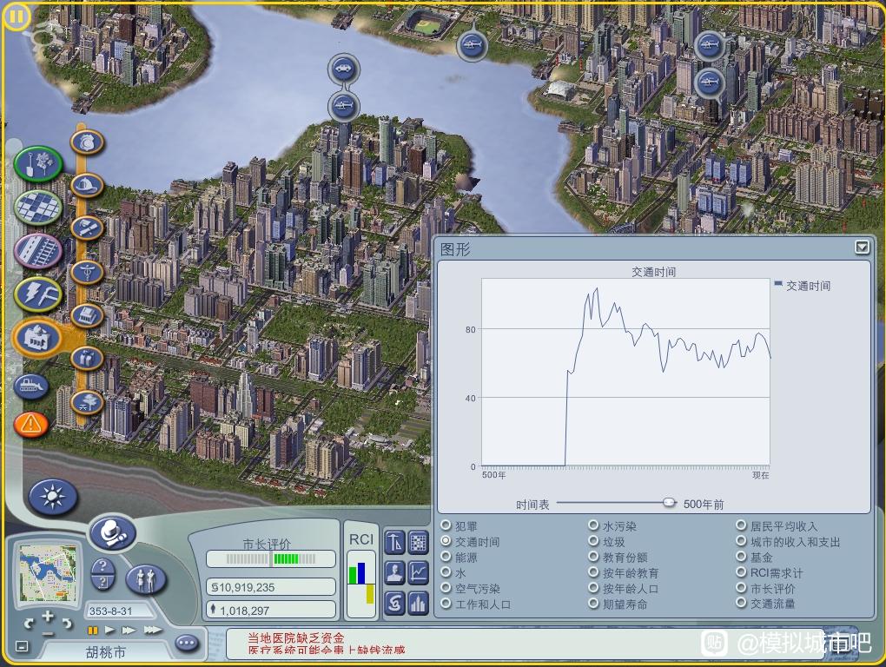The width and height of the screenshot is (886, 667).
Task: Select the bulldozer tool
Action: [x=31, y=385]
